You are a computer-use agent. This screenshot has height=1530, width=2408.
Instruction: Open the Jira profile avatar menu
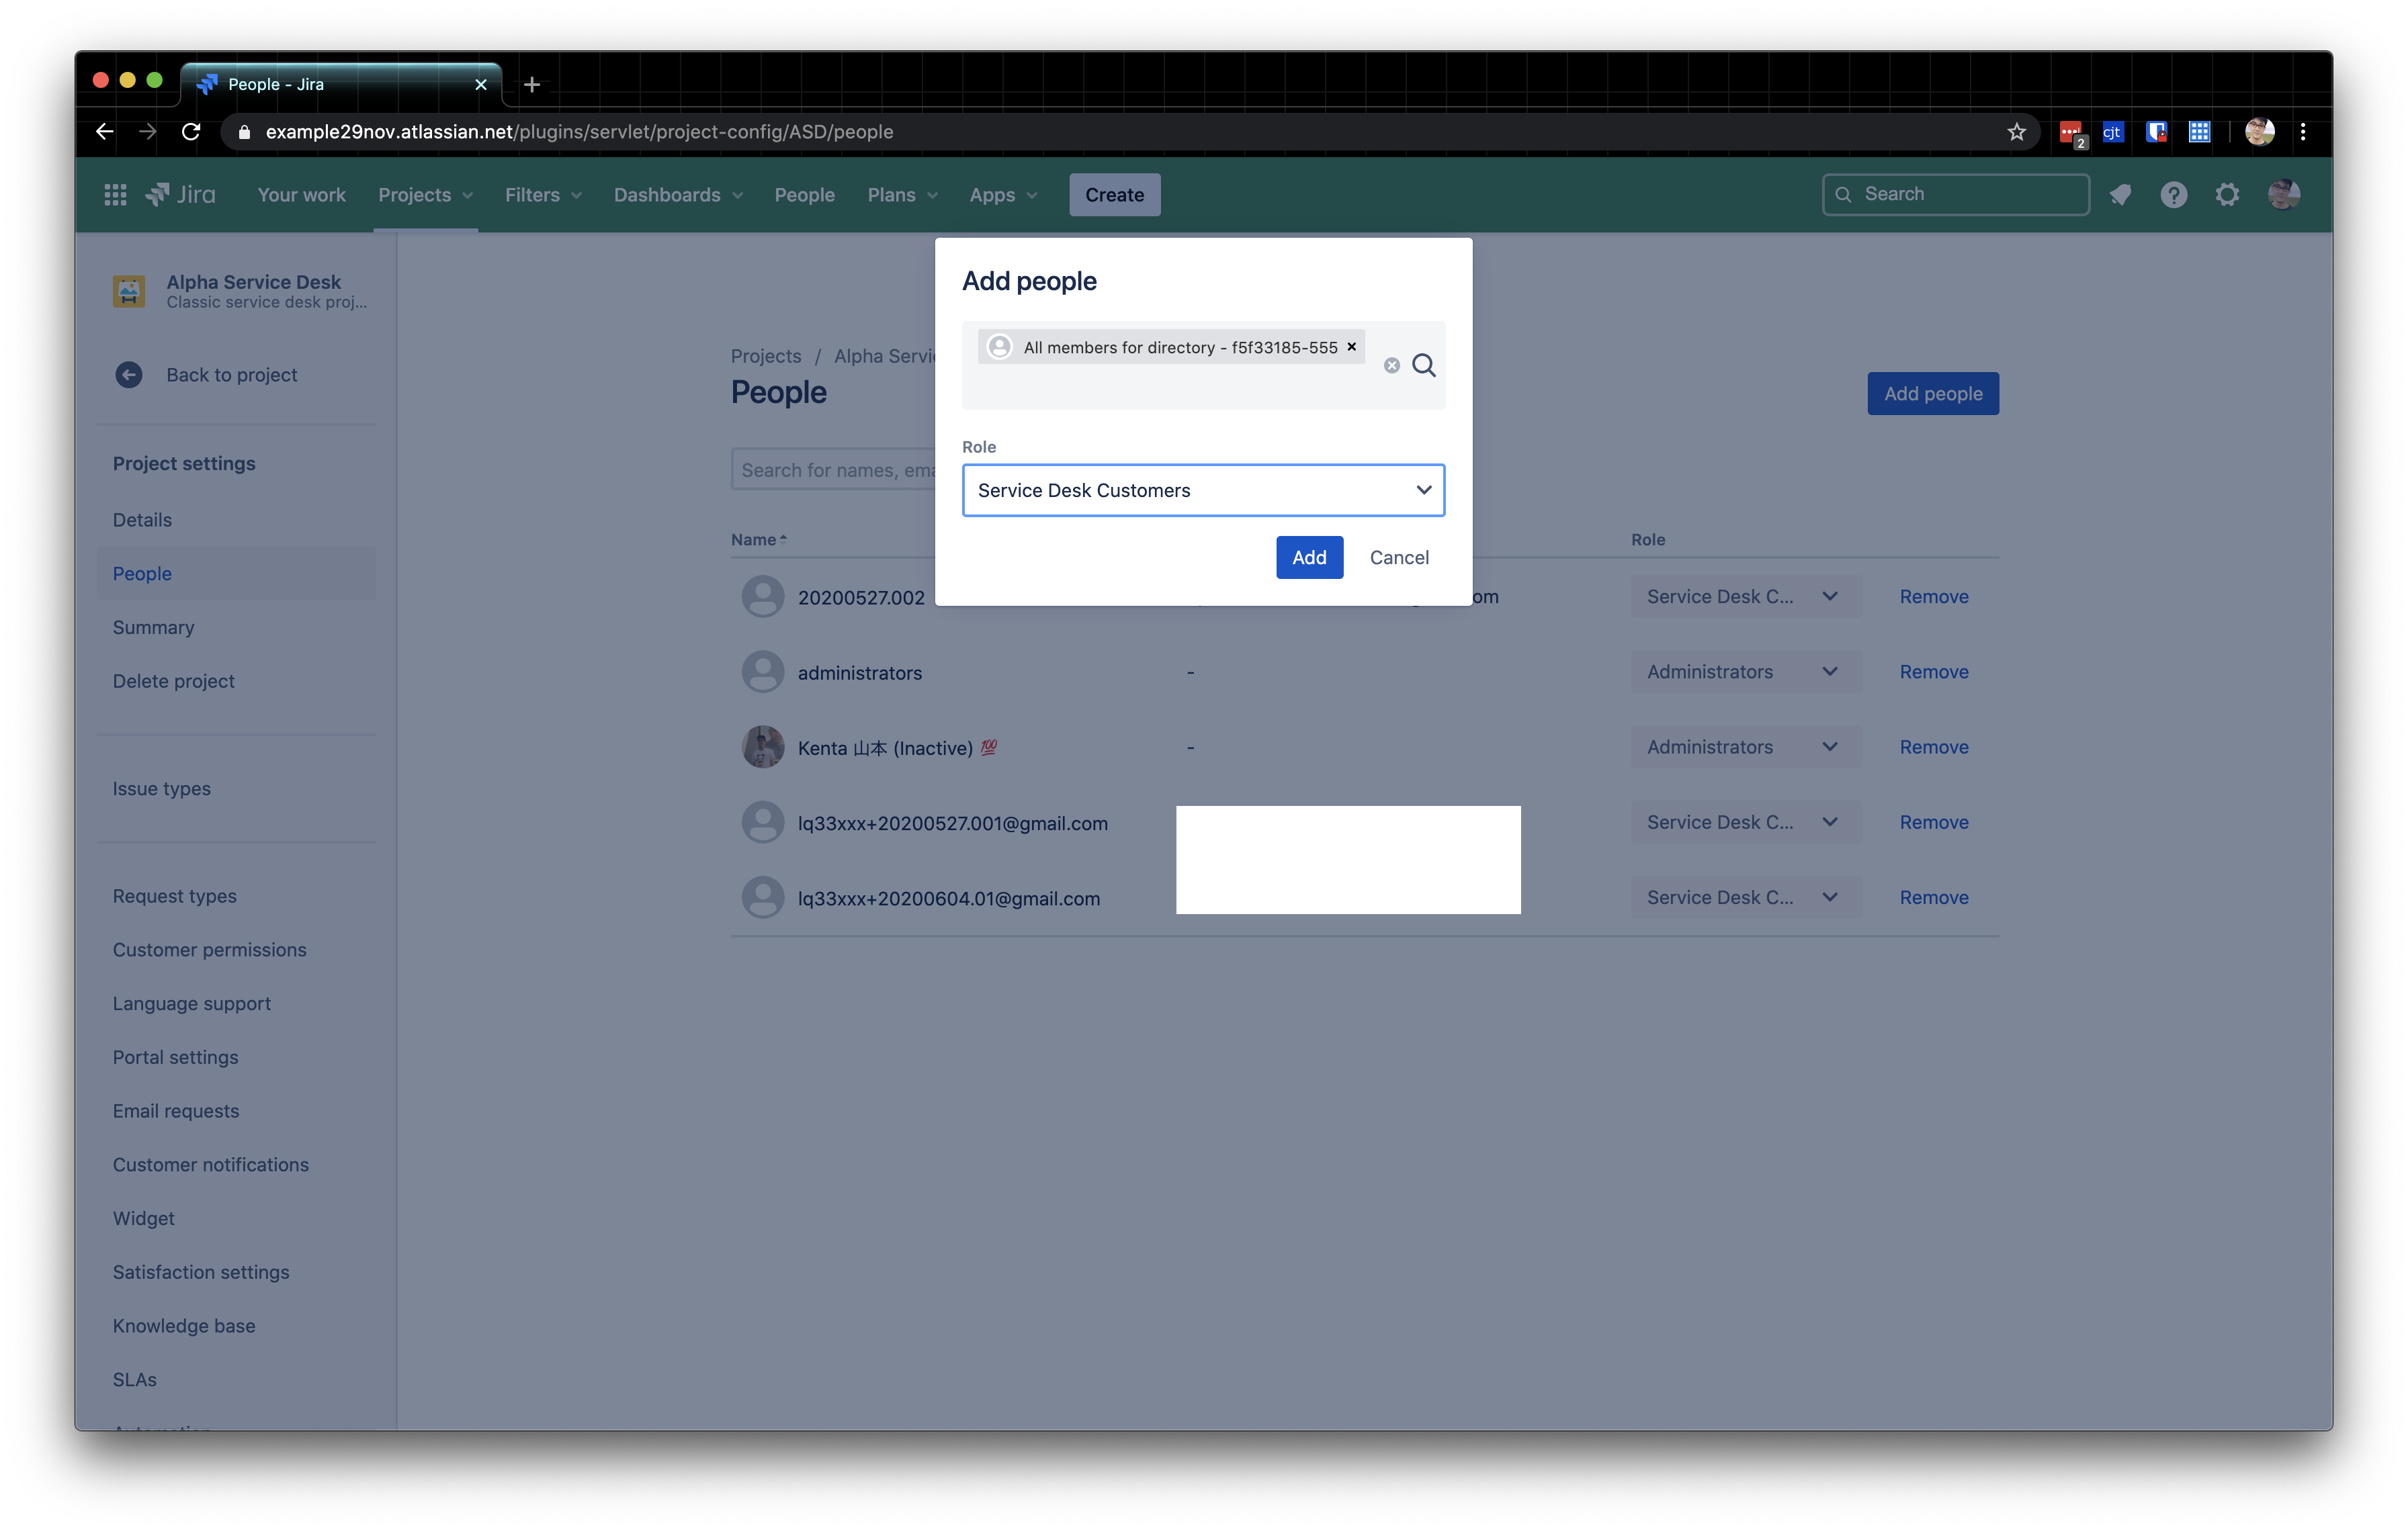[x=2284, y=195]
